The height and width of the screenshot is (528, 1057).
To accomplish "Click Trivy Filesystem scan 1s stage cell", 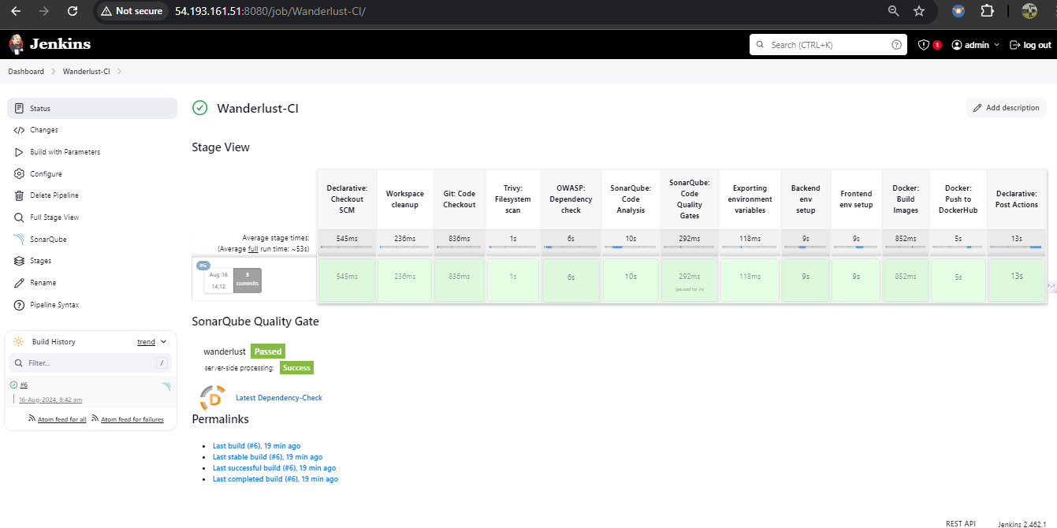I will click(513, 280).
